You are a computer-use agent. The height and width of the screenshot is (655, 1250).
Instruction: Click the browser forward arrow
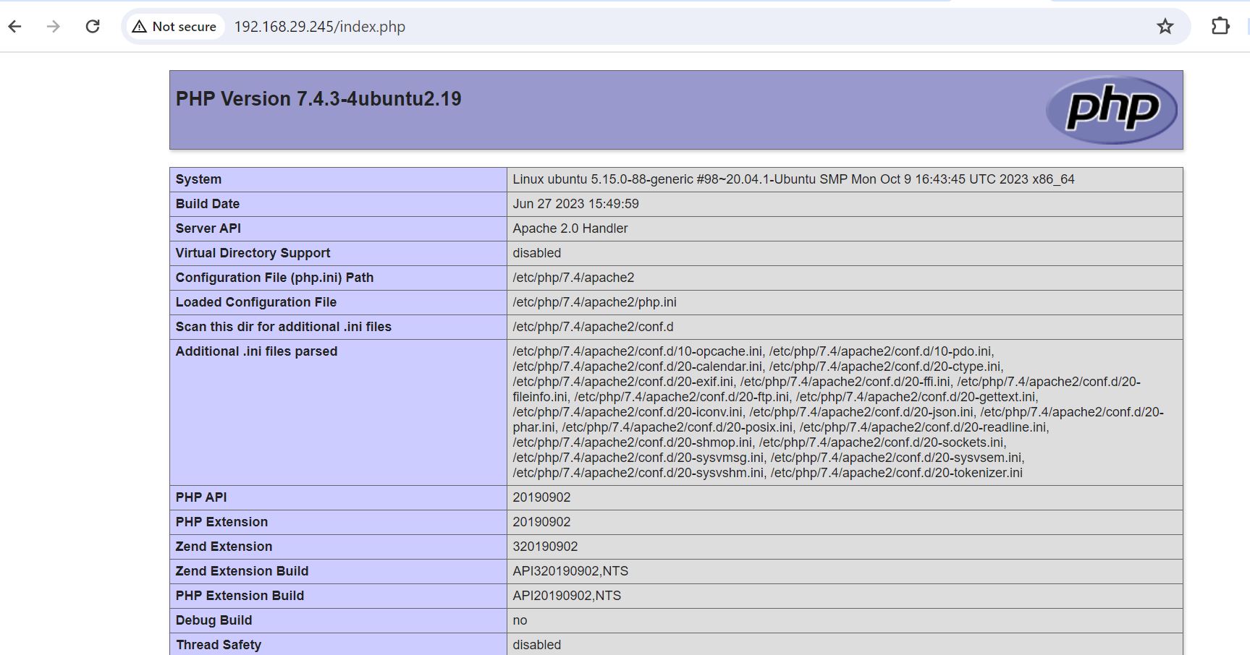pyautogui.click(x=54, y=27)
